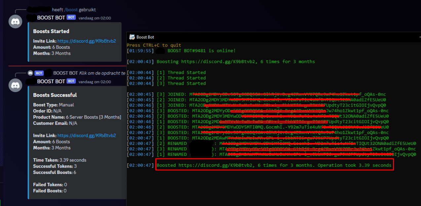
Task: Click 'vandaag om 02:00' timestamp on Boosts Started message
Action: (x=95, y=18)
